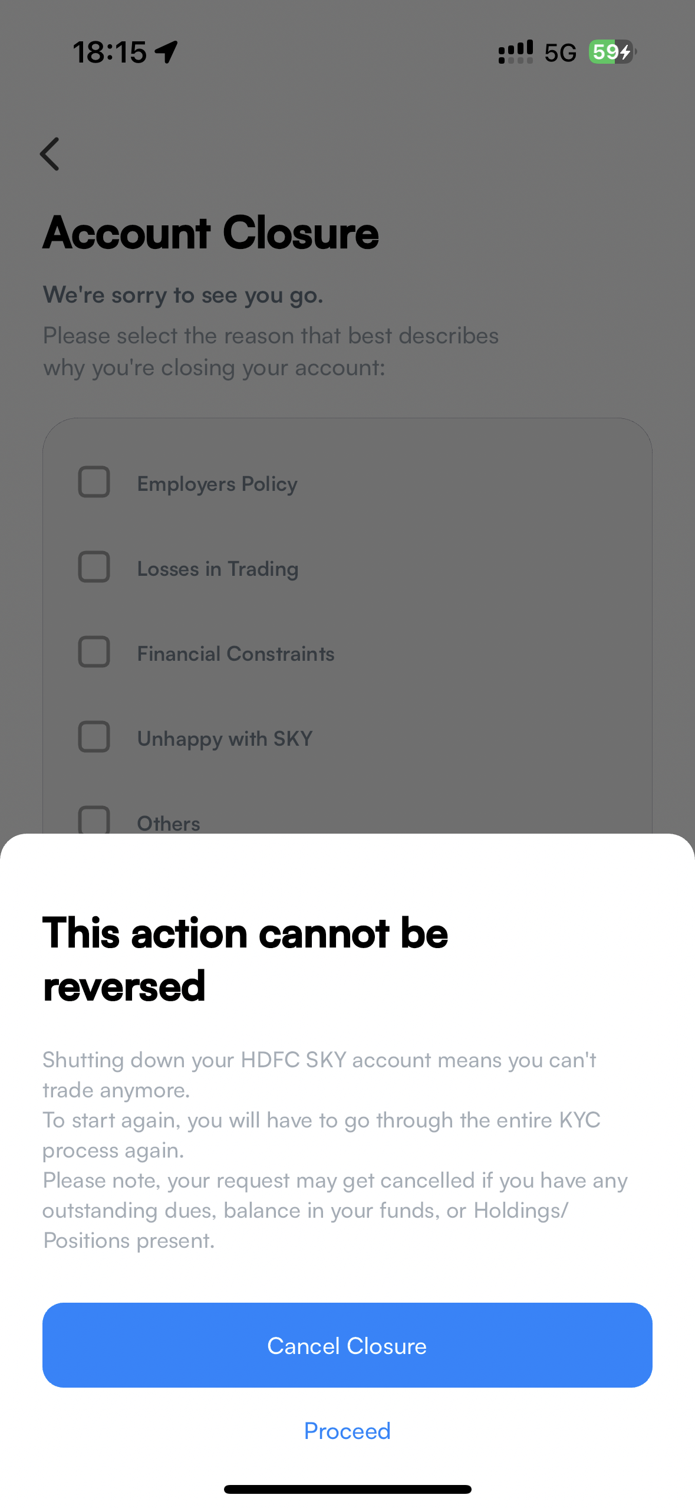Tap the Account Closure heading
Viewport: 695px width, 1508px height.
pyautogui.click(x=211, y=233)
